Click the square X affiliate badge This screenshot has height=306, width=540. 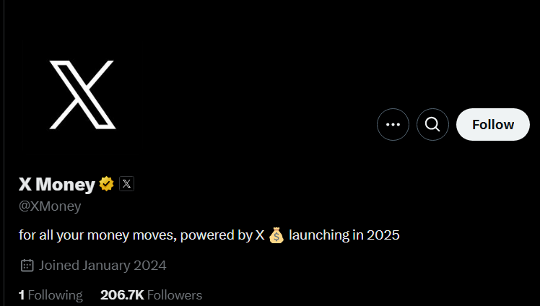126,184
